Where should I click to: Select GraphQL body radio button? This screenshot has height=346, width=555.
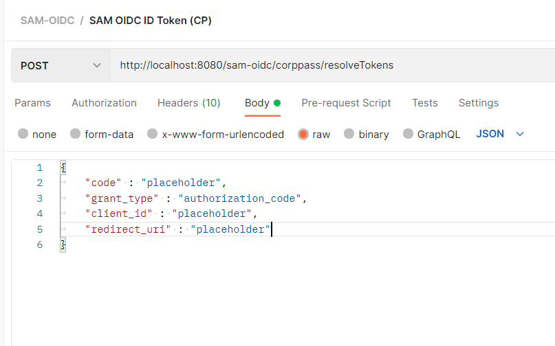[x=408, y=134]
